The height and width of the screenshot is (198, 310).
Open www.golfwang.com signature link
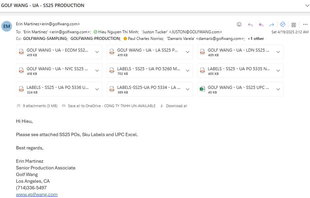(x=37, y=194)
